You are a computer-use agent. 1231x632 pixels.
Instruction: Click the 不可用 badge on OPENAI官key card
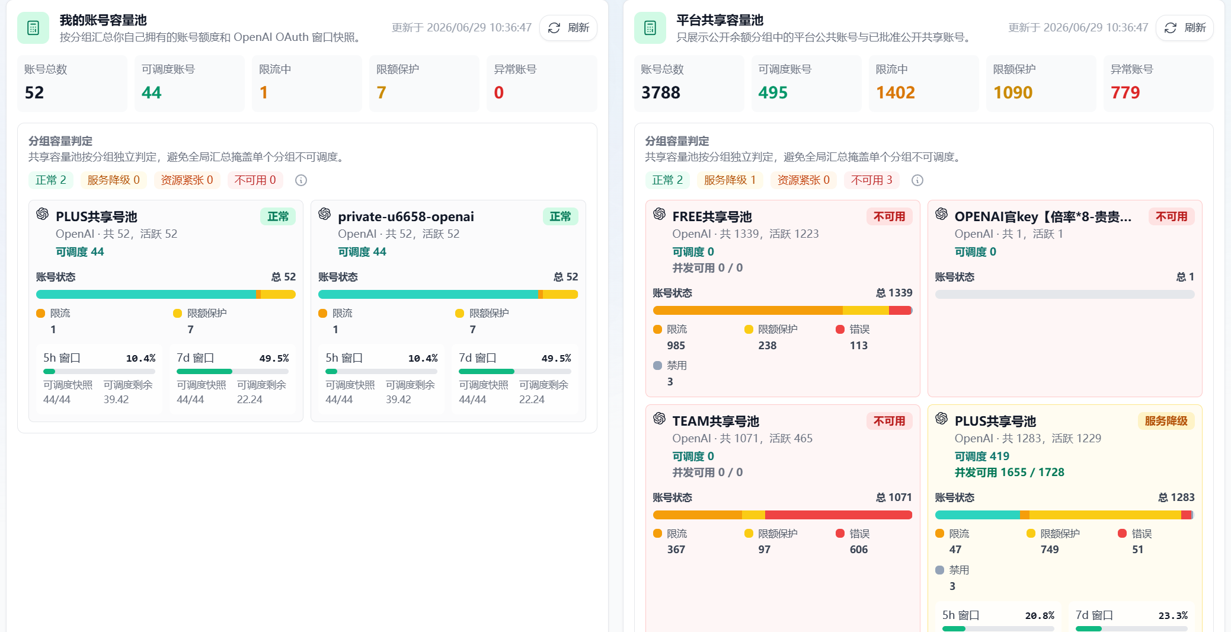coord(1171,217)
